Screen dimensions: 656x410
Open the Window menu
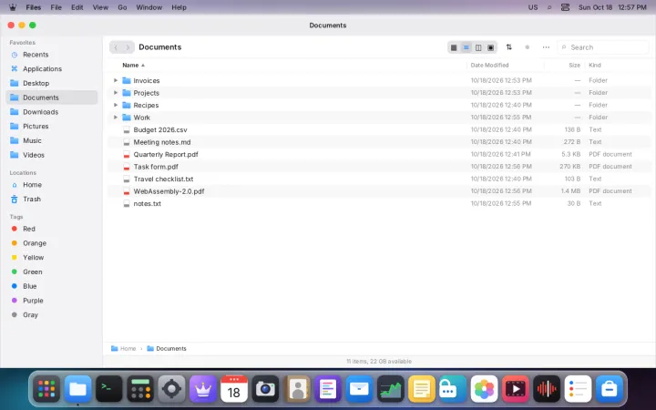[149, 7]
